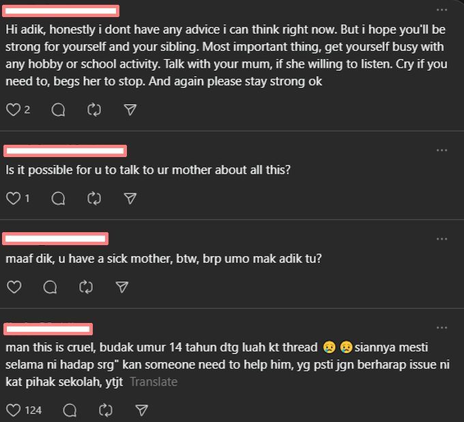Like the 'maaf dik' reply

click(14, 287)
